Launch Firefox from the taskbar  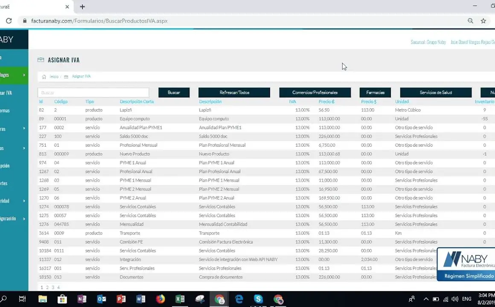point(160,299)
